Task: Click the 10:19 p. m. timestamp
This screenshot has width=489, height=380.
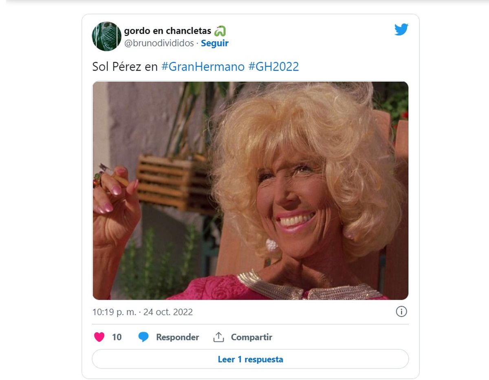Action: point(114,312)
